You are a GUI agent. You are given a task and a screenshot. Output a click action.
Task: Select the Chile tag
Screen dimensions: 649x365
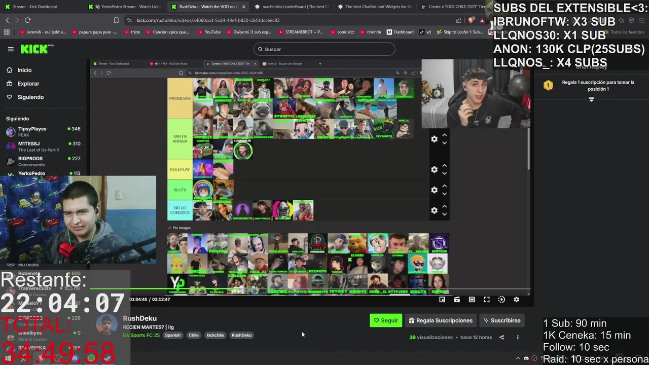(194, 335)
